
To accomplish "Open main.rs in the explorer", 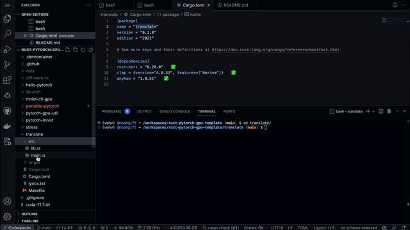I will point(38,155).
